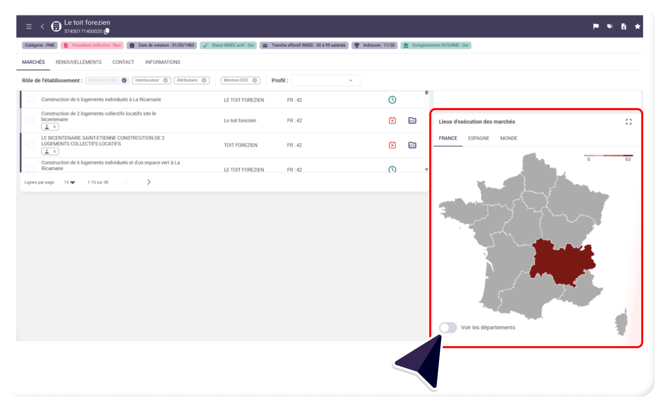Mark company as favorite with star
Screen dimensions: 660x402
tap(637, 27)
